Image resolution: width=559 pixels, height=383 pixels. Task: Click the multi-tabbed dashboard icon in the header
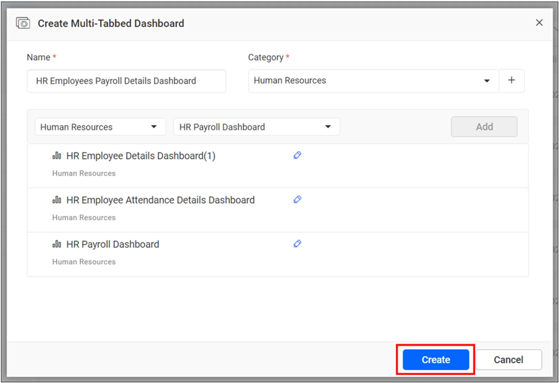tap(23, 23)
